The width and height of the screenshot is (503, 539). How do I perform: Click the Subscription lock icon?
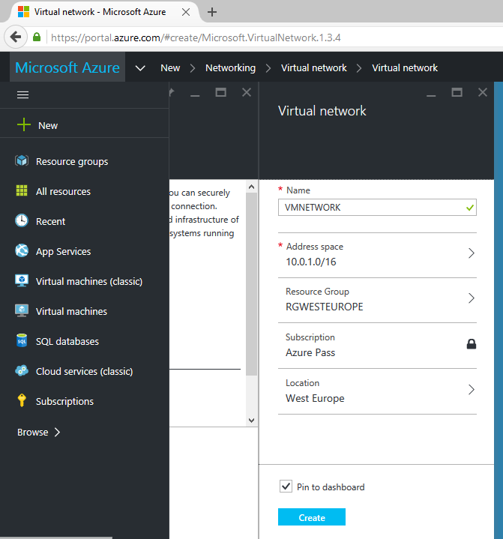tap(472, 344)
